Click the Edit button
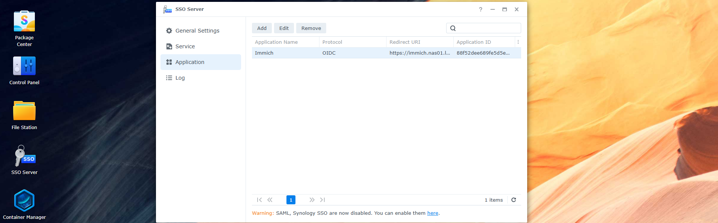Image resolution: width=718 pixels, height=223 pixels. [284, 28]
